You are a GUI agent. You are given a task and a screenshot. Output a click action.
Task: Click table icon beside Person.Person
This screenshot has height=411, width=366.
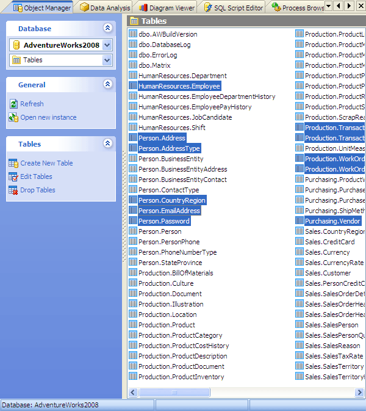[x=133, y=231]
